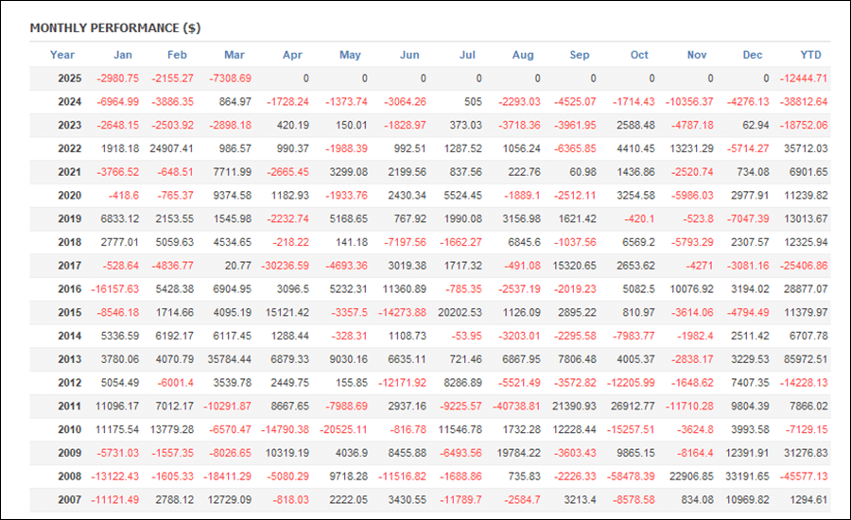This screenshot has height=520, width=851.
Task: Click the YTD column header
Action: [810, 55]
